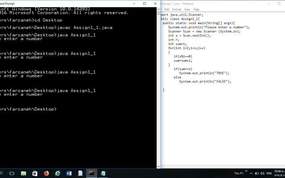This screenshot has width=285, height=178.
Task: Switch to the Notepad taskbar icon
Action: [103, 173]
